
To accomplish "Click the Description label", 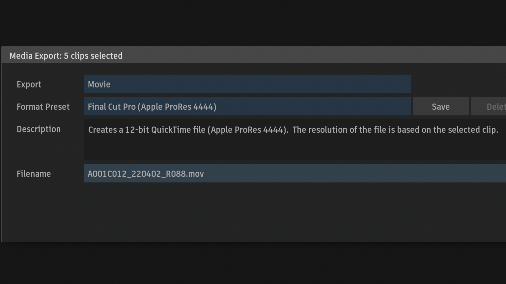I will pyautogui.click(x=39, y=129).
